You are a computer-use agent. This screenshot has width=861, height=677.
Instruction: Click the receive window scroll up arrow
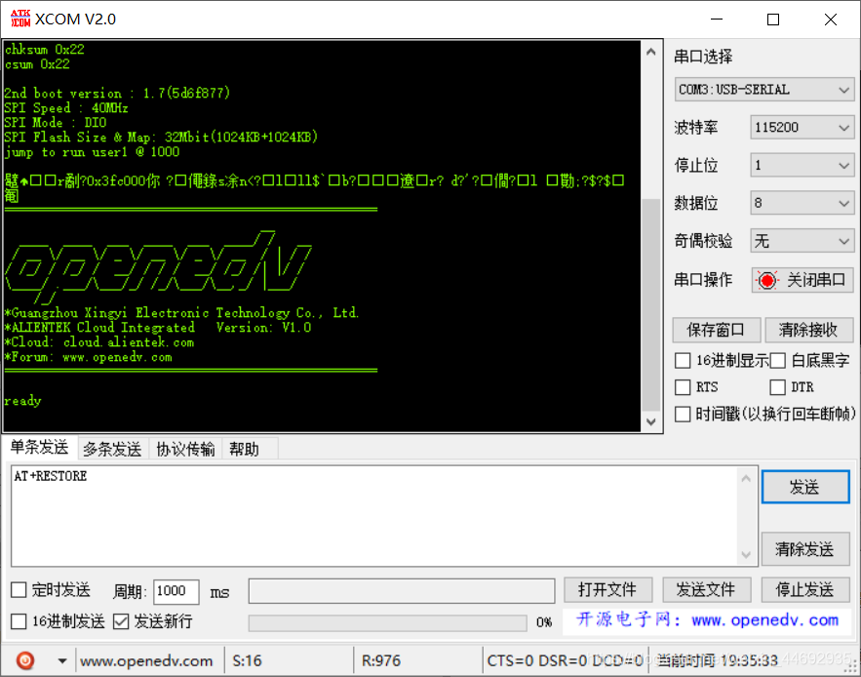(x=651, y=53)
